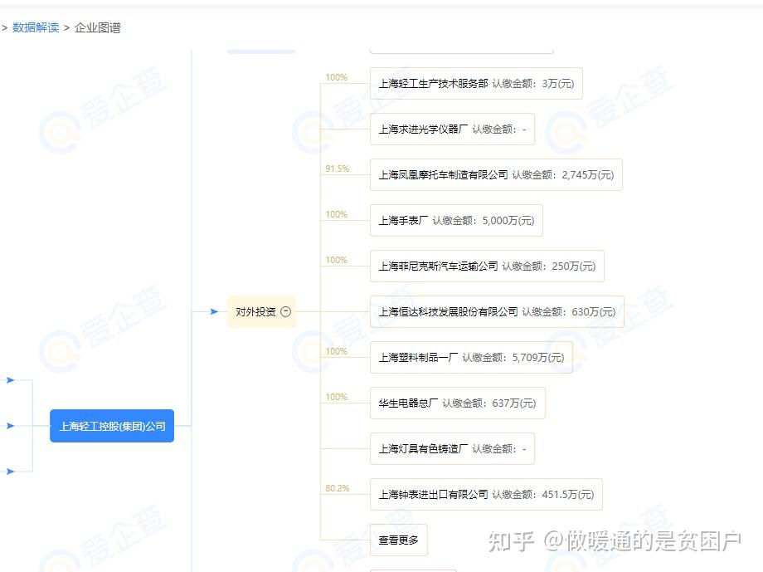Open the 上海灯具有色铸造厂 company node
Screen dimensions: 763x572
(x=452, y=449)
